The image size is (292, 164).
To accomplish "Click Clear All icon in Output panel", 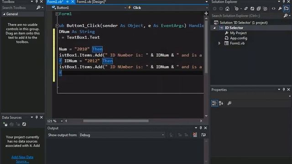I will tap(195, 135).
